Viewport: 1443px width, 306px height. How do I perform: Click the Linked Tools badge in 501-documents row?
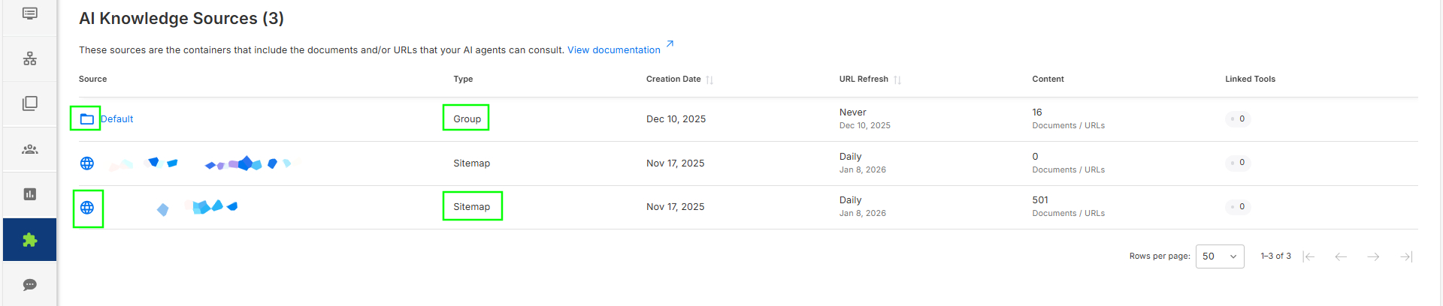(x=1238, y=206)
